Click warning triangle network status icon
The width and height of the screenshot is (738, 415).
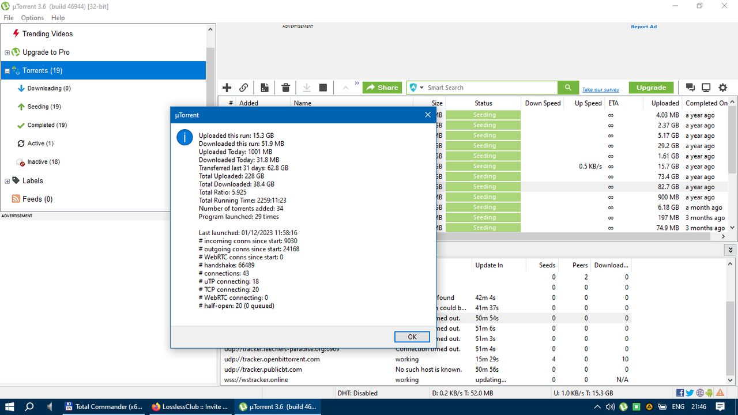point(720,393)
